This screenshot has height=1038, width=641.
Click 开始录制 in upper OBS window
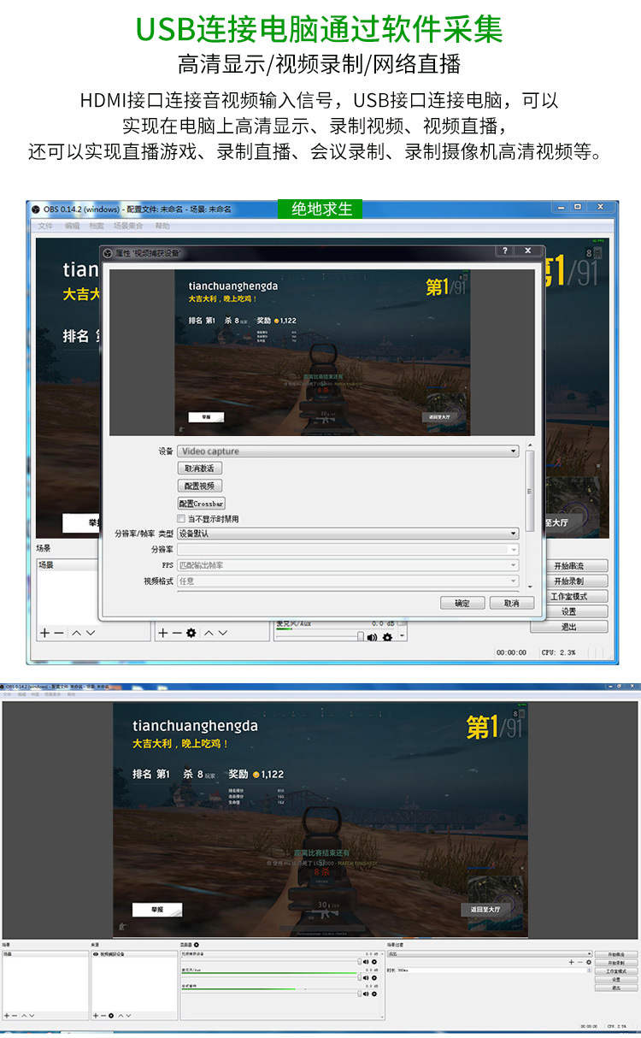point(568,581)
